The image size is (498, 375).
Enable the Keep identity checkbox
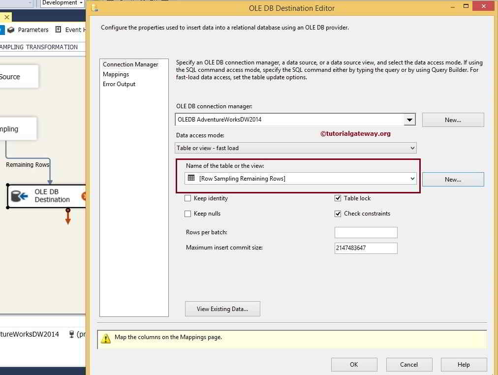(x=187, y=198)
